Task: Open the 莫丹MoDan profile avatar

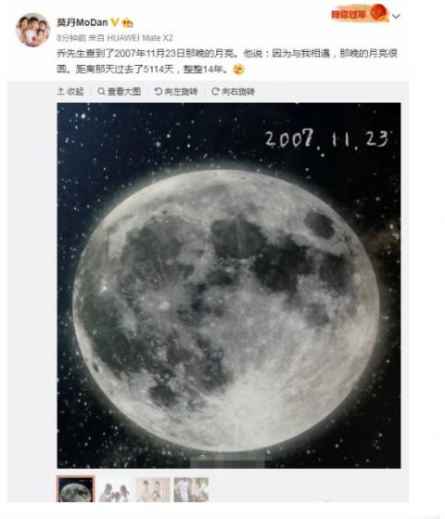Action: (x=32, y=30)
